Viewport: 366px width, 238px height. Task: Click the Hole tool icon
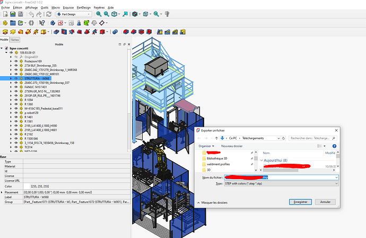click(x=64, y=32)
